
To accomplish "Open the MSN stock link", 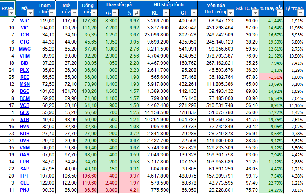I will click(x=25, y=84).
